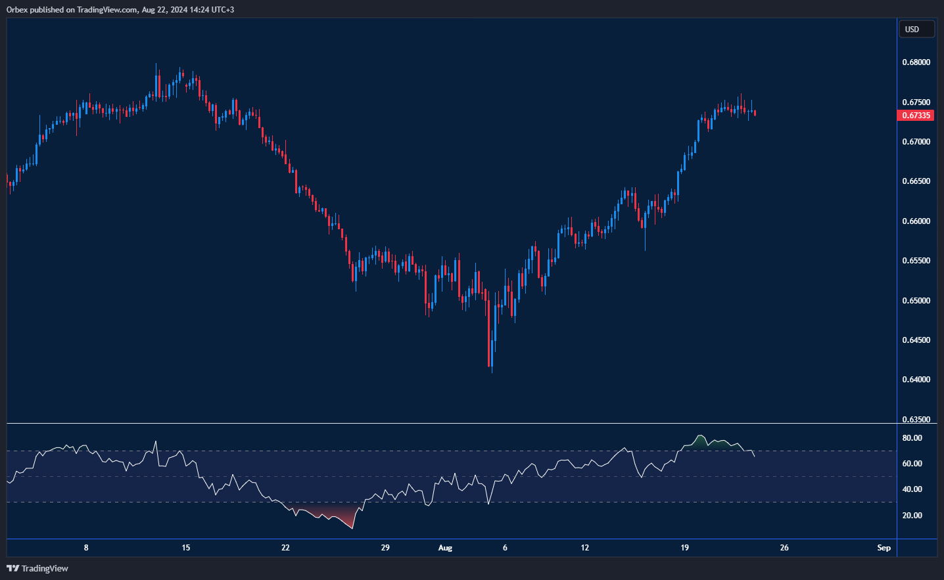Click date 26 on the time axis
Screen dimensions: 944x580
pyautogui.click(x=784, y=548)
